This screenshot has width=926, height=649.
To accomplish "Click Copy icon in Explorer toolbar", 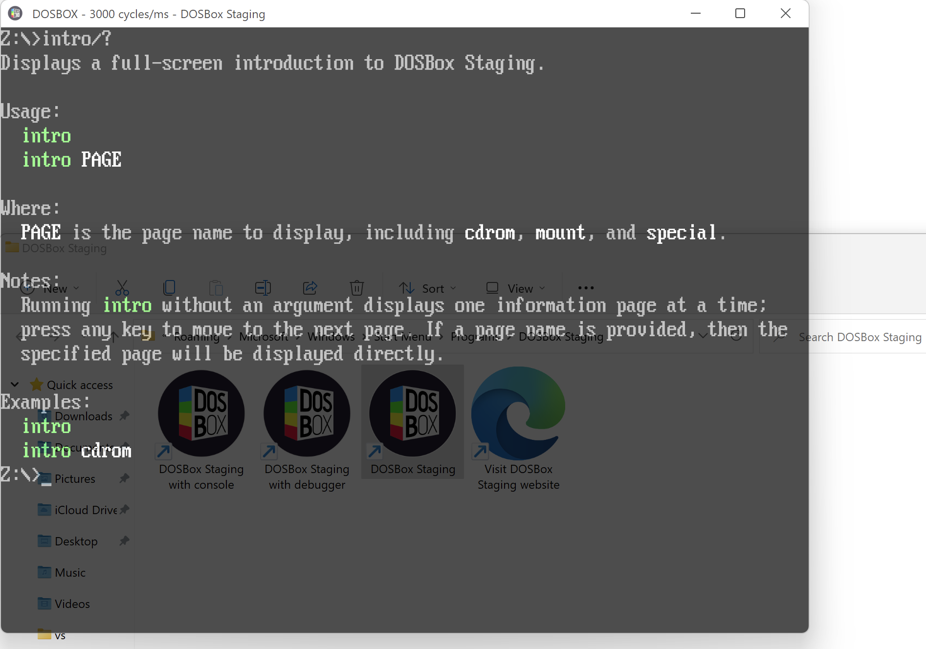I will click(x=169, y=288).
